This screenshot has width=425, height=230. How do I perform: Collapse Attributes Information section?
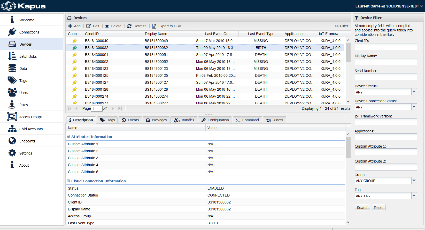coord(68,137)
